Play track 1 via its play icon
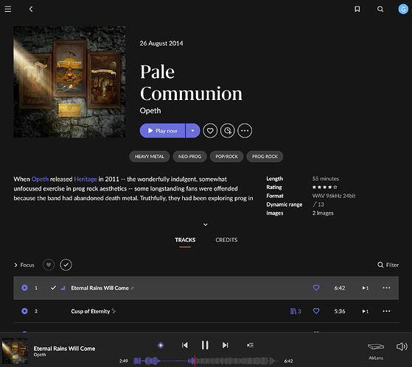 [x=24, y=288]
